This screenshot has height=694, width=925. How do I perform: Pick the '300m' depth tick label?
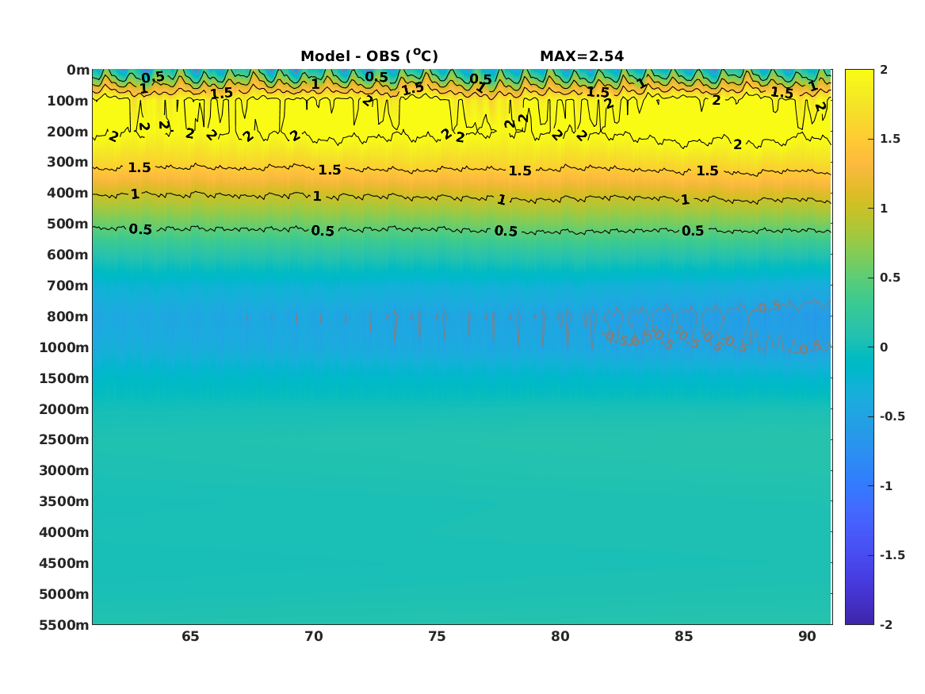click(x=68, y=163)
